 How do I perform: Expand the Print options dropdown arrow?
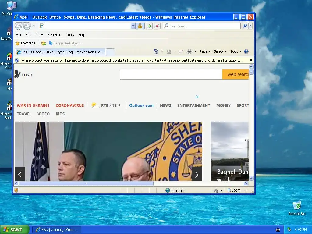(x=195, y=51)
